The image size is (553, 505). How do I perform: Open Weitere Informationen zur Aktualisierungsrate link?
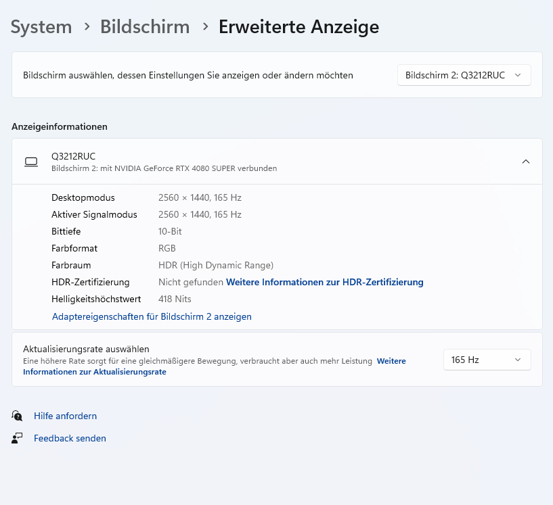pos(95,372)
